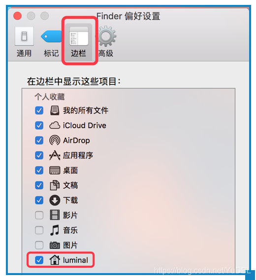Click the 音乐 music note icon
Viewport: 256px width, 280px height.
tap(55, 230)
